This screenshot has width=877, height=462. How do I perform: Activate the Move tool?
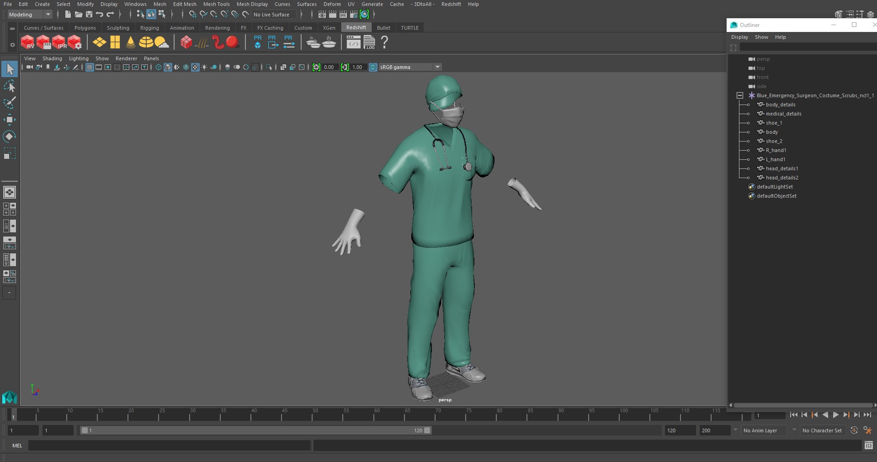(9, 120)
